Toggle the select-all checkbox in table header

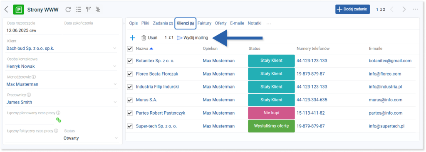pyautogui.click(x=130, y=49)
